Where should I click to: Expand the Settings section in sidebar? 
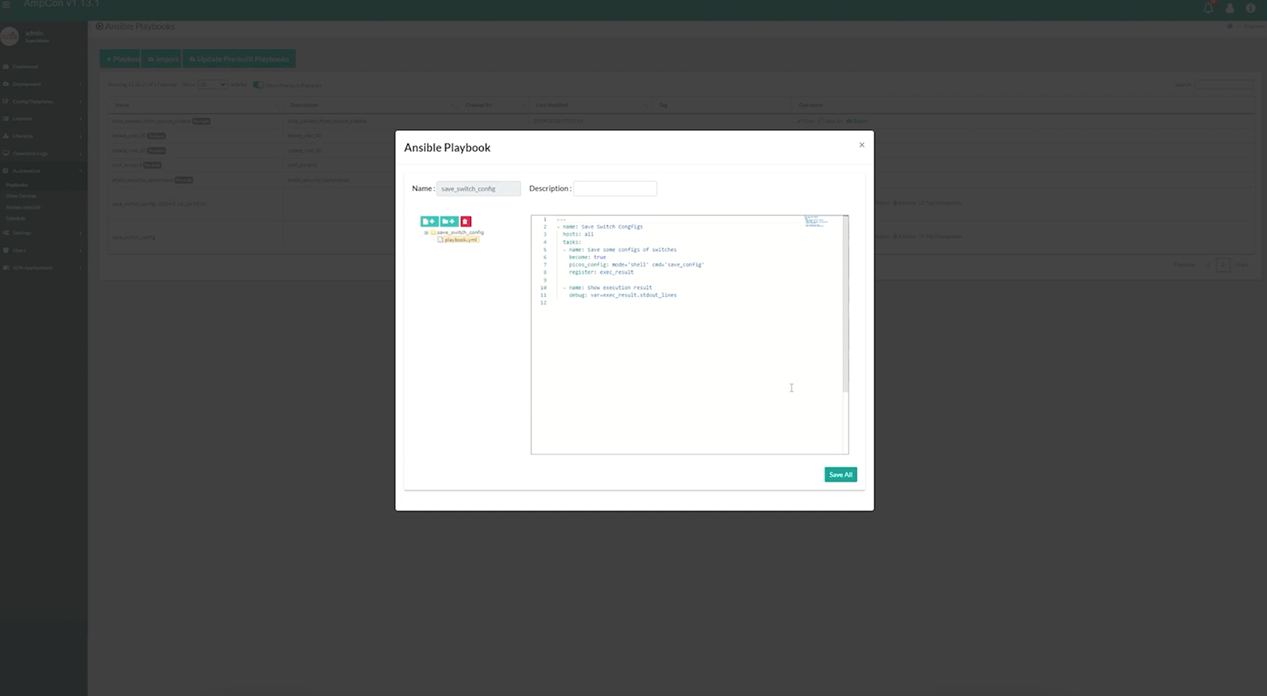tap(24, 232)
